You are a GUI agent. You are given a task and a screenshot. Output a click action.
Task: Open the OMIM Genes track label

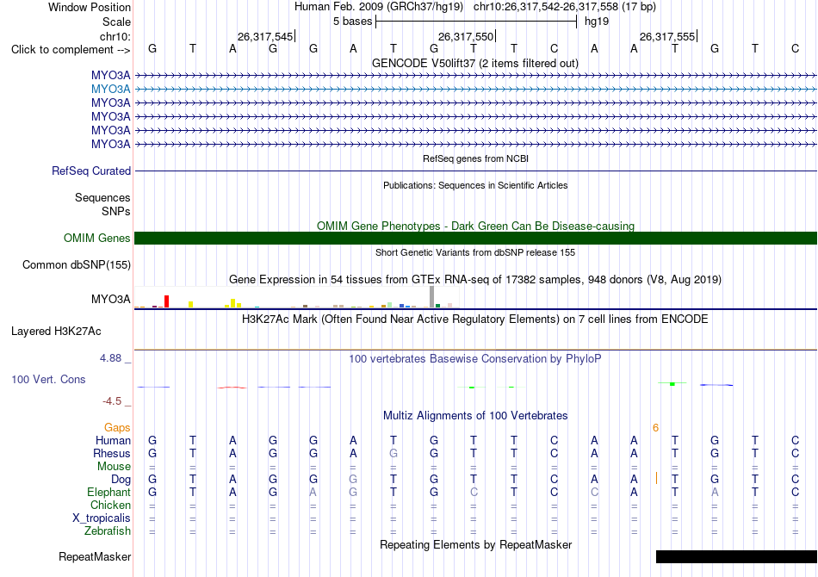[x=97, y=238]
